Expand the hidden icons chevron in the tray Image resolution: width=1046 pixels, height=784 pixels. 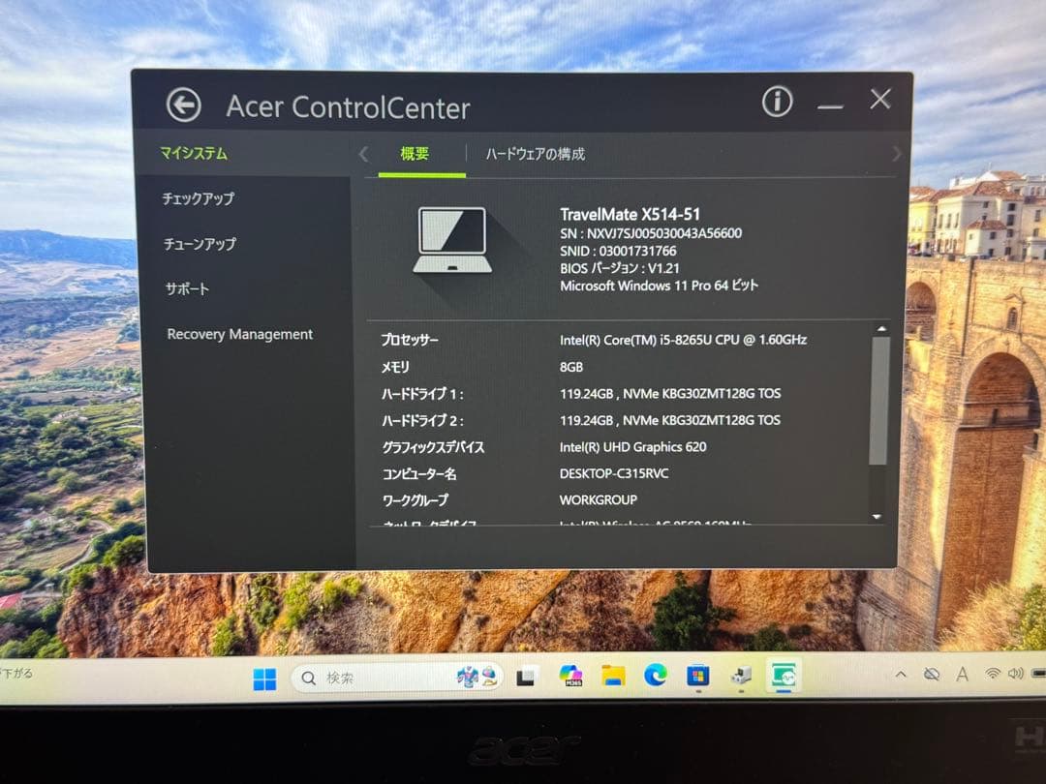[901, 674]
